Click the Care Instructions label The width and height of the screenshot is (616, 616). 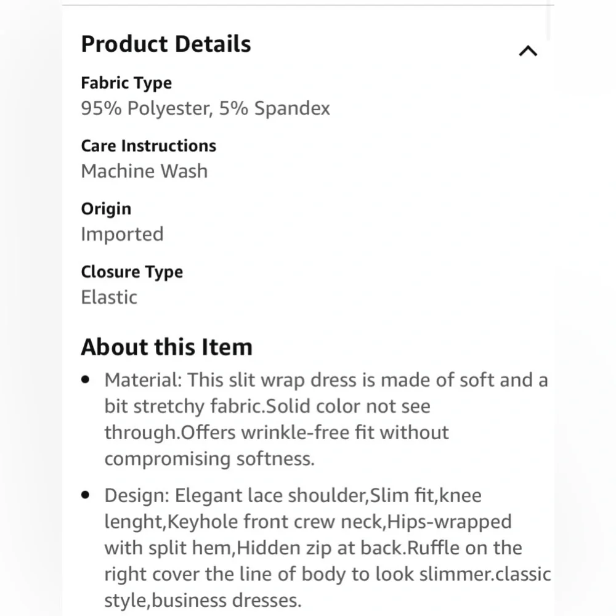click(148, 146)
